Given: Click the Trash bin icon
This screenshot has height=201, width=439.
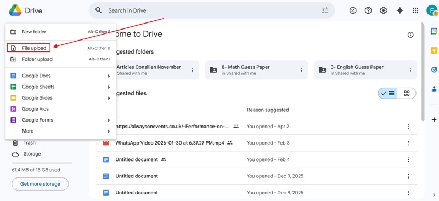Looking at the screenshot, I should point(15,143).
